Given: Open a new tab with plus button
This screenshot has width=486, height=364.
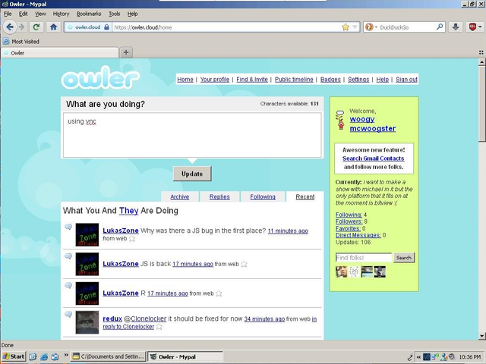Looking at the screenshot, I should pos(126,52).
